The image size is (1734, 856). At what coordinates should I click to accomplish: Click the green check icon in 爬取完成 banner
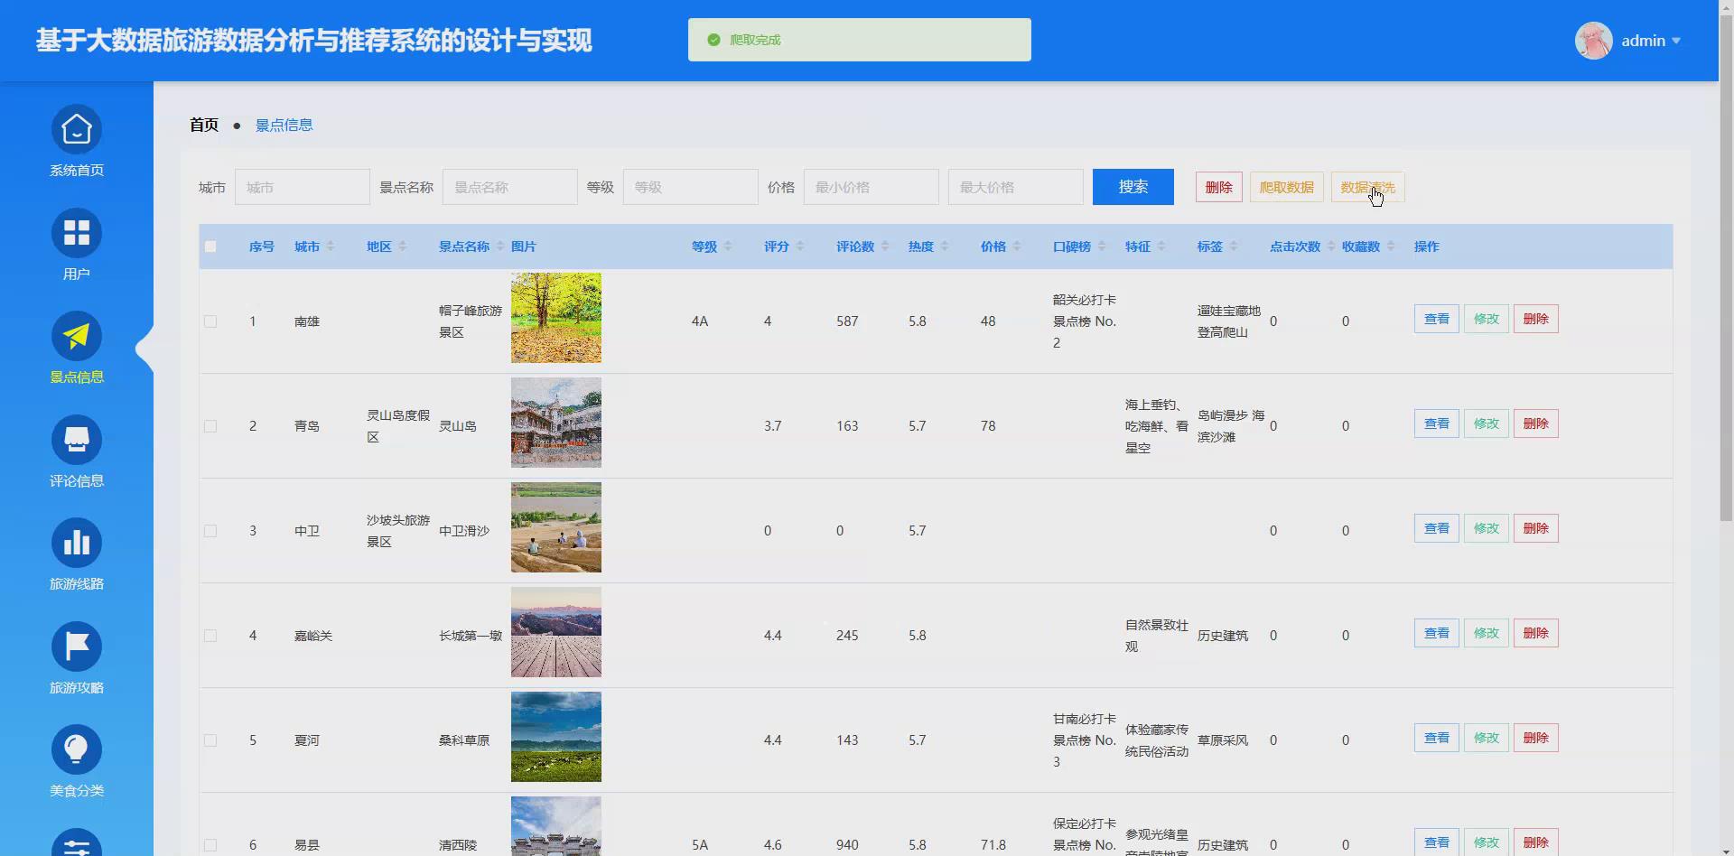coord(716,39)
